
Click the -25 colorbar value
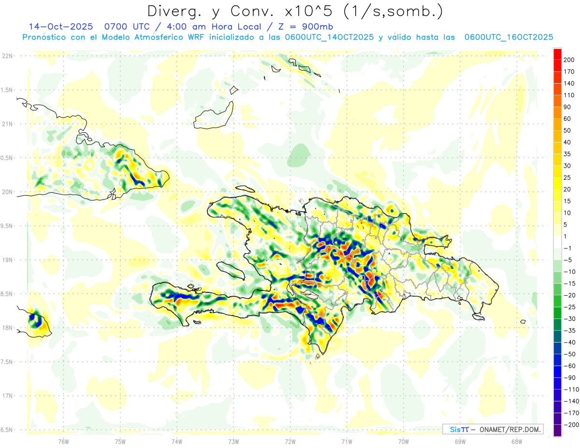pyautogui.click(x=570, y=307)
